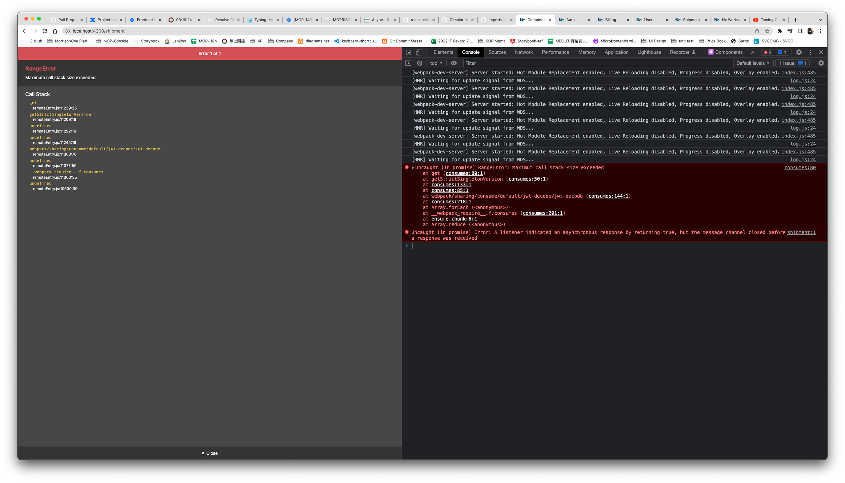Toggle the console sidebar panel icon
Screen dimensions: 845x483
coord(408,63)
